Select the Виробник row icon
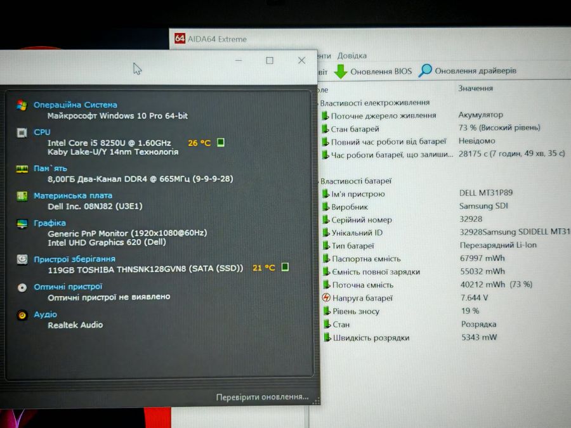 click(325, 207)
